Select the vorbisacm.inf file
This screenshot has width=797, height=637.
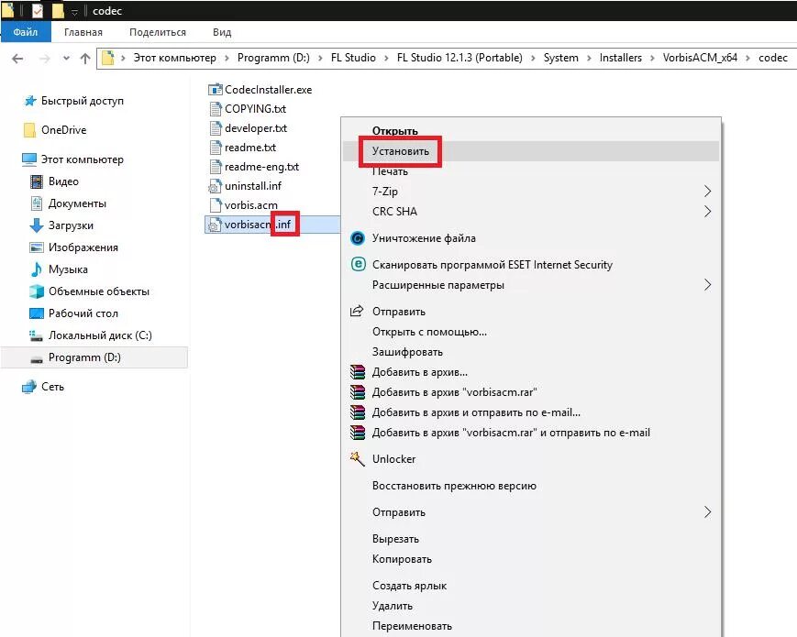272,225
